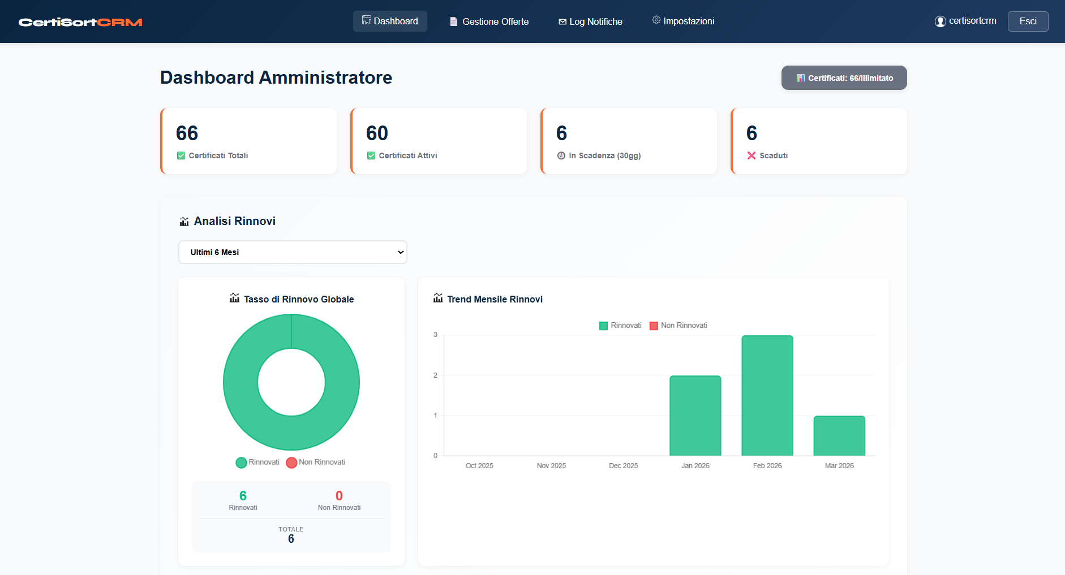The height and width of the screenshot is (575, 1065).
Task: Toggle Non Rinnovati in the bar chart legend
Action: [x=678, y=325]
